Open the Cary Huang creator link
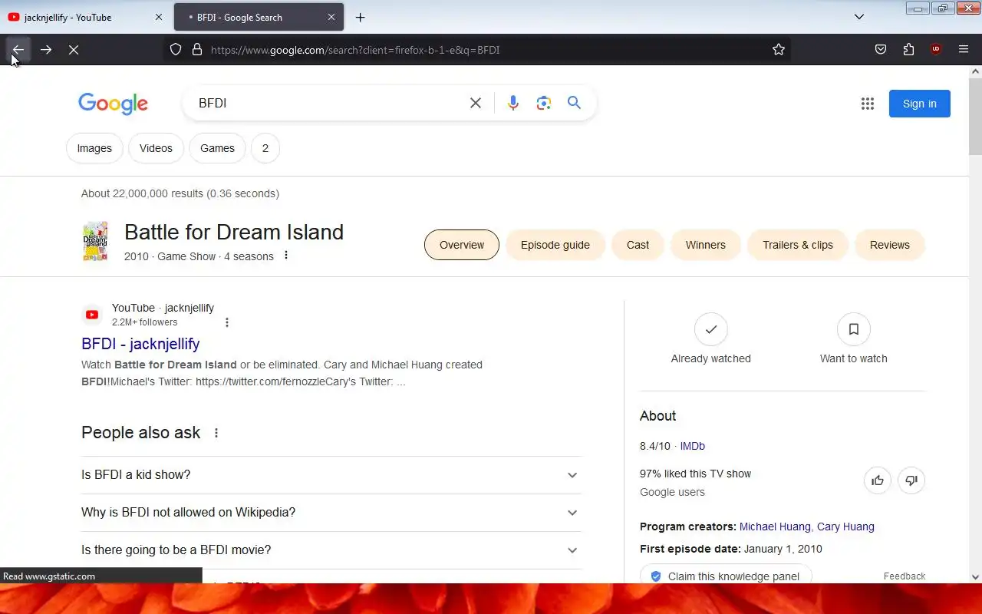The image size is (982, 614). pos(845,527)
